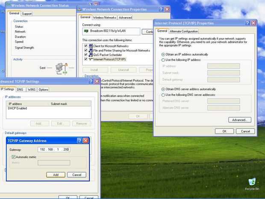
Task: Select Use the following DNS server addresses
Action: (163, 95)
